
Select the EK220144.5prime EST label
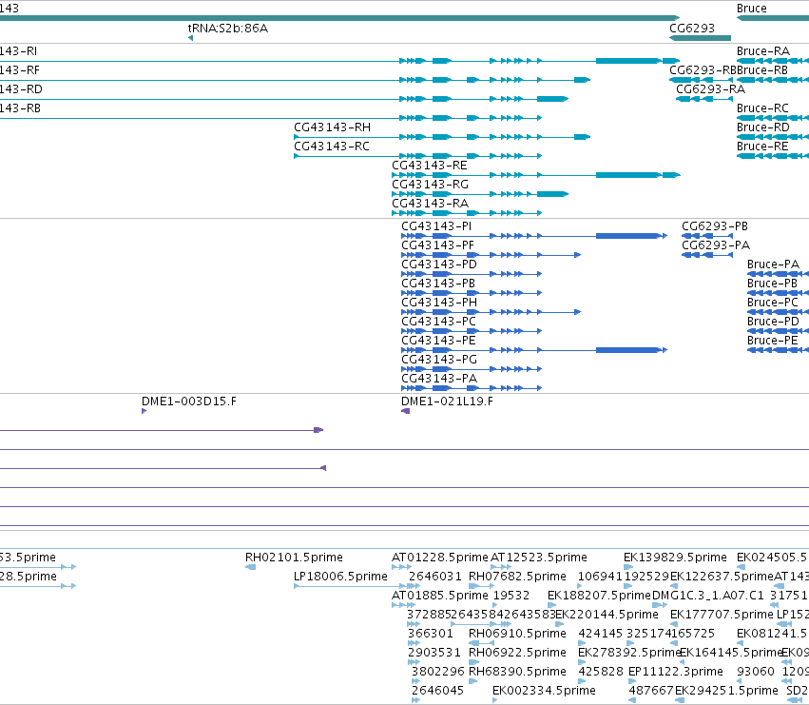pos(607,615)
